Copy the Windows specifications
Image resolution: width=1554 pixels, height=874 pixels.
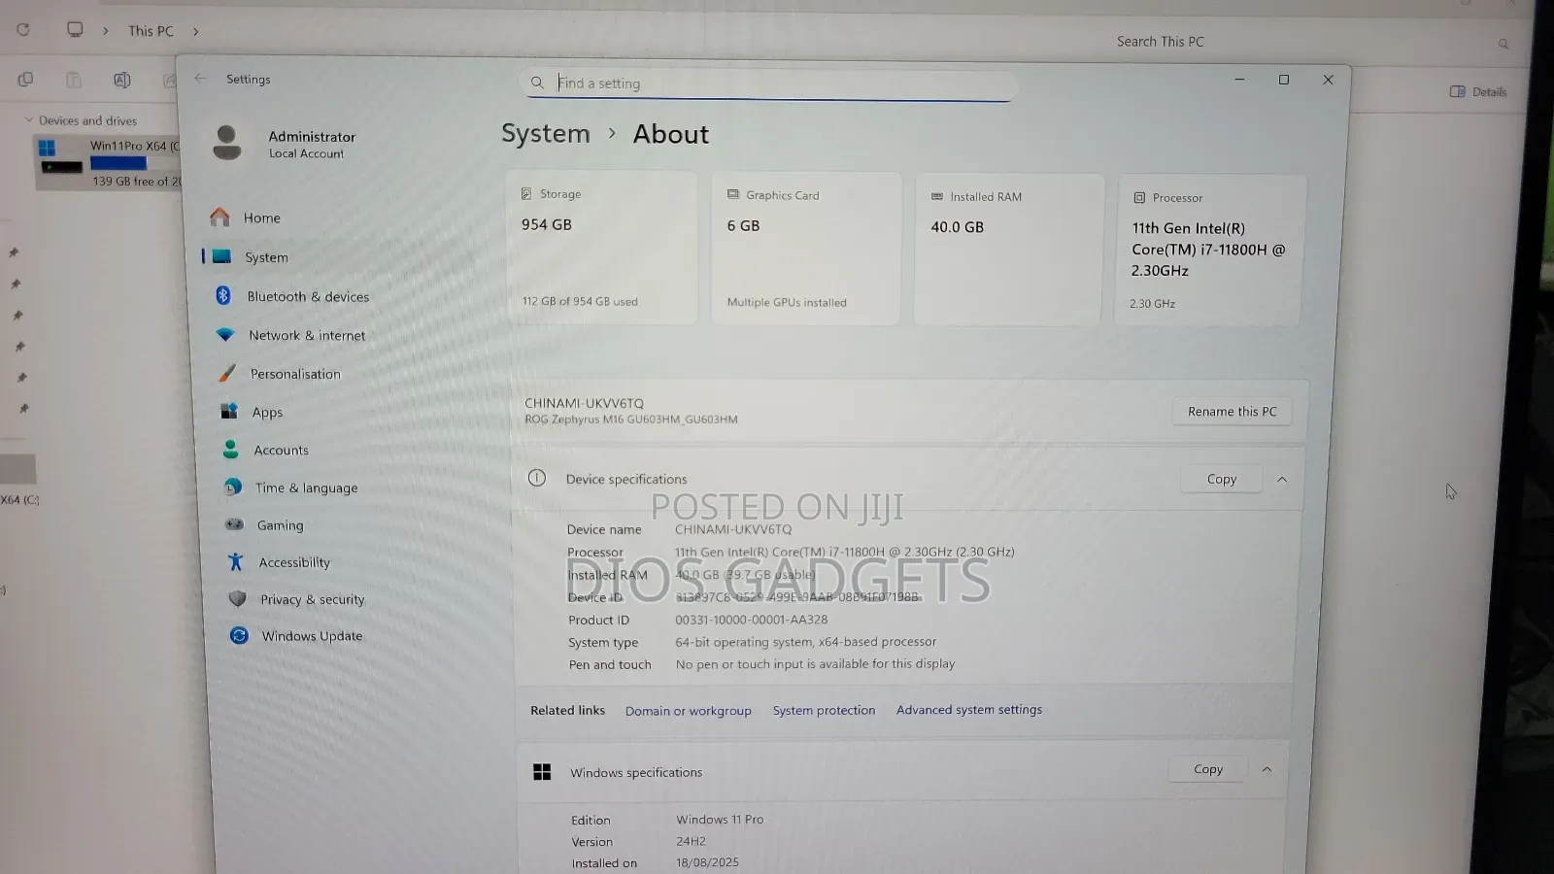coord(1208,769)
